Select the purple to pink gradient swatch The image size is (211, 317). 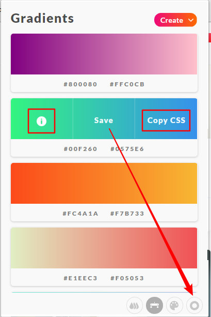[104, 54]
